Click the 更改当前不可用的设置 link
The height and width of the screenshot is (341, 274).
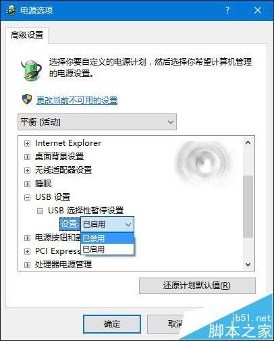77,100
